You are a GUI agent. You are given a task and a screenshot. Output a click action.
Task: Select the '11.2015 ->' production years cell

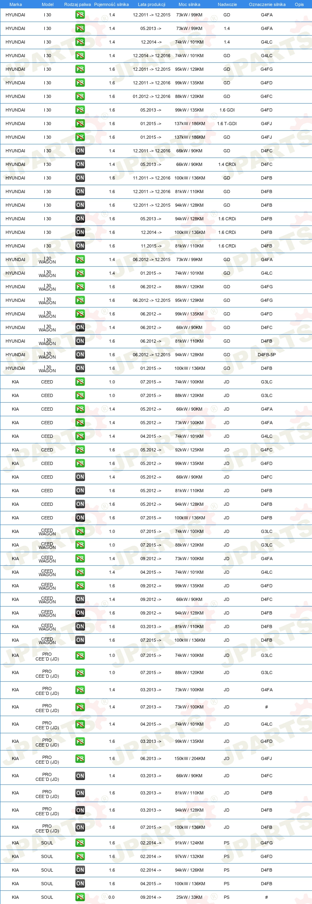pyautogui.click(x=151, y=246)
